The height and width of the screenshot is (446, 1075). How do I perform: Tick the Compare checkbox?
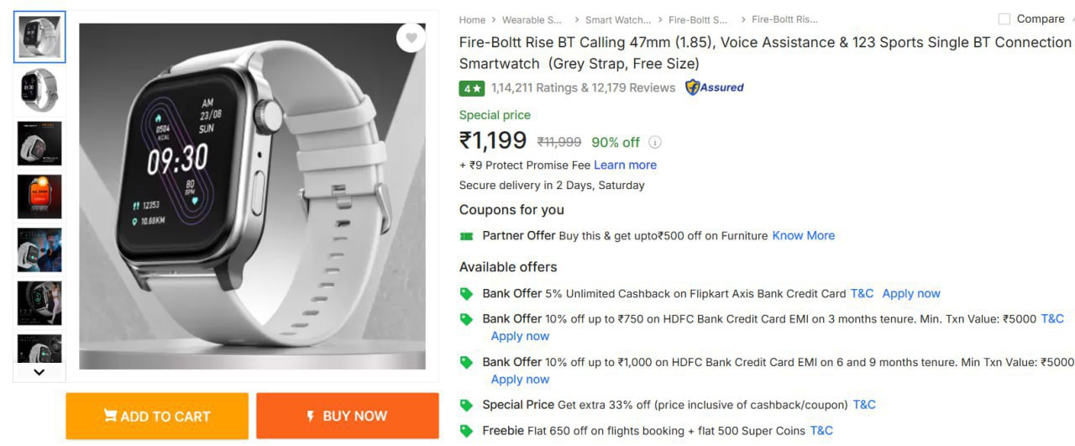coord(1004,19)
